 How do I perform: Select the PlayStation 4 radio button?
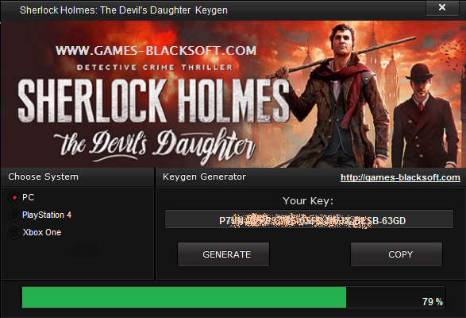pyautogui.click(x=14, y=215)
